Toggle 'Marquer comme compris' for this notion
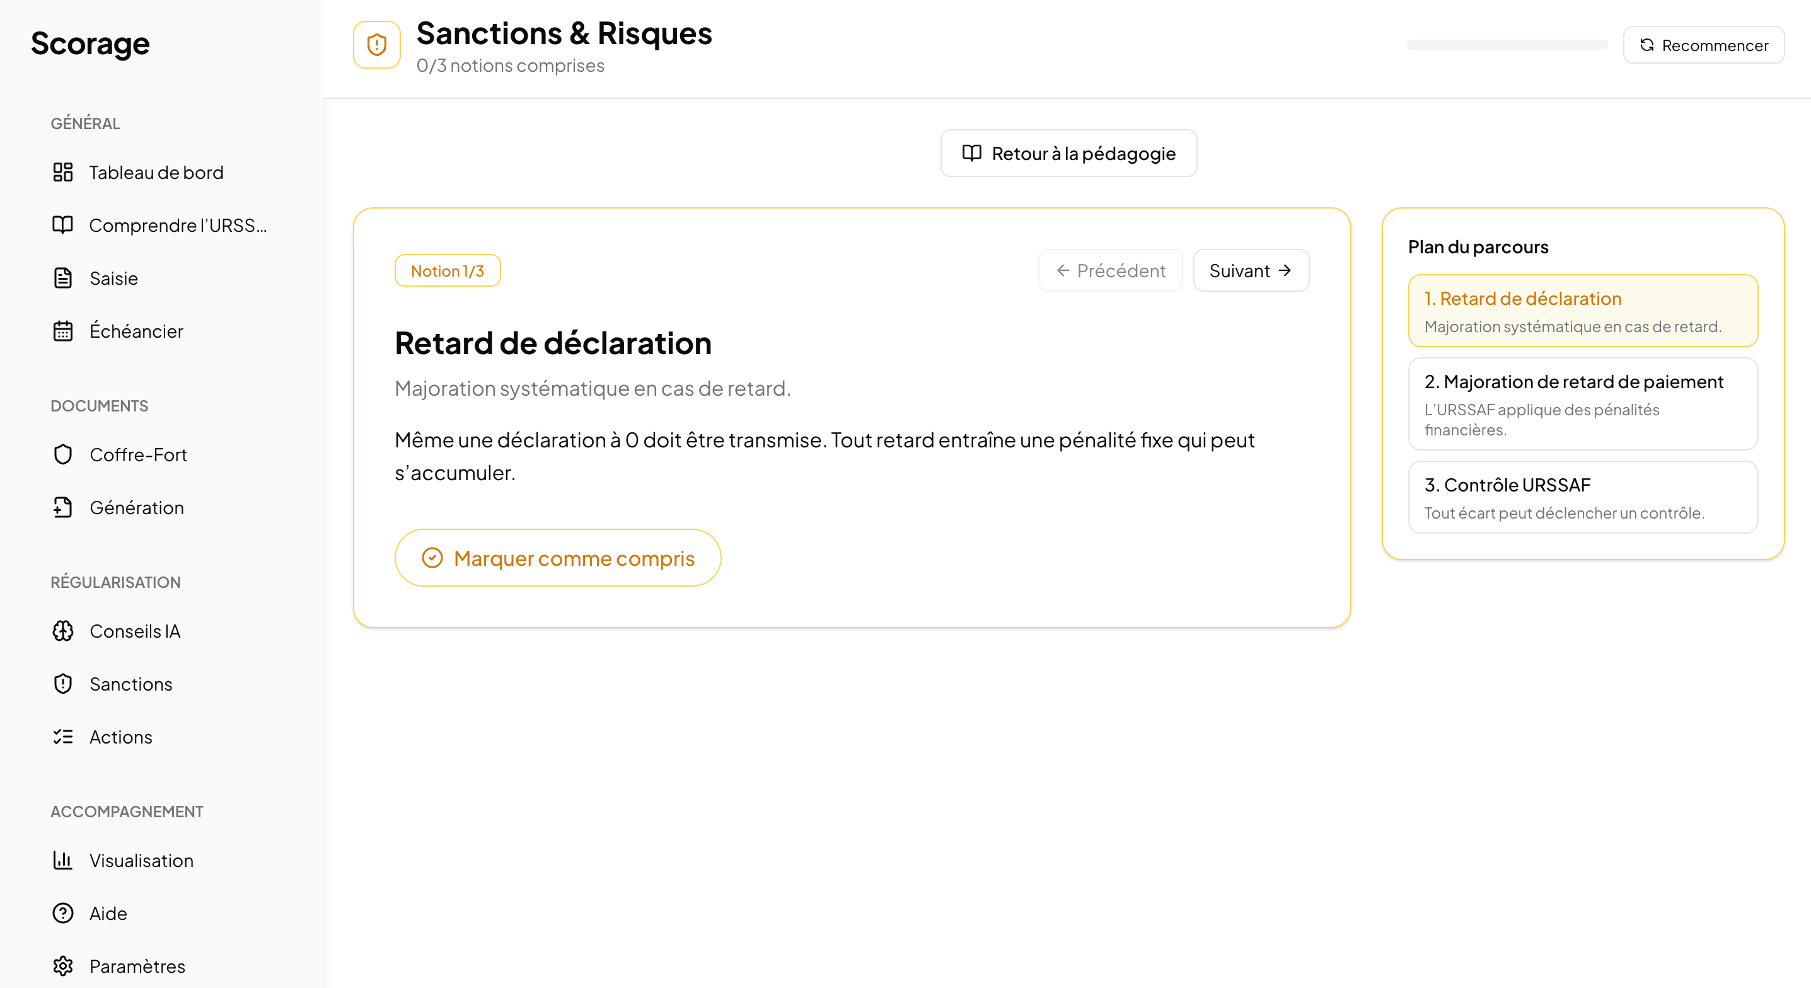1811x988 pixels. (557, 557)
